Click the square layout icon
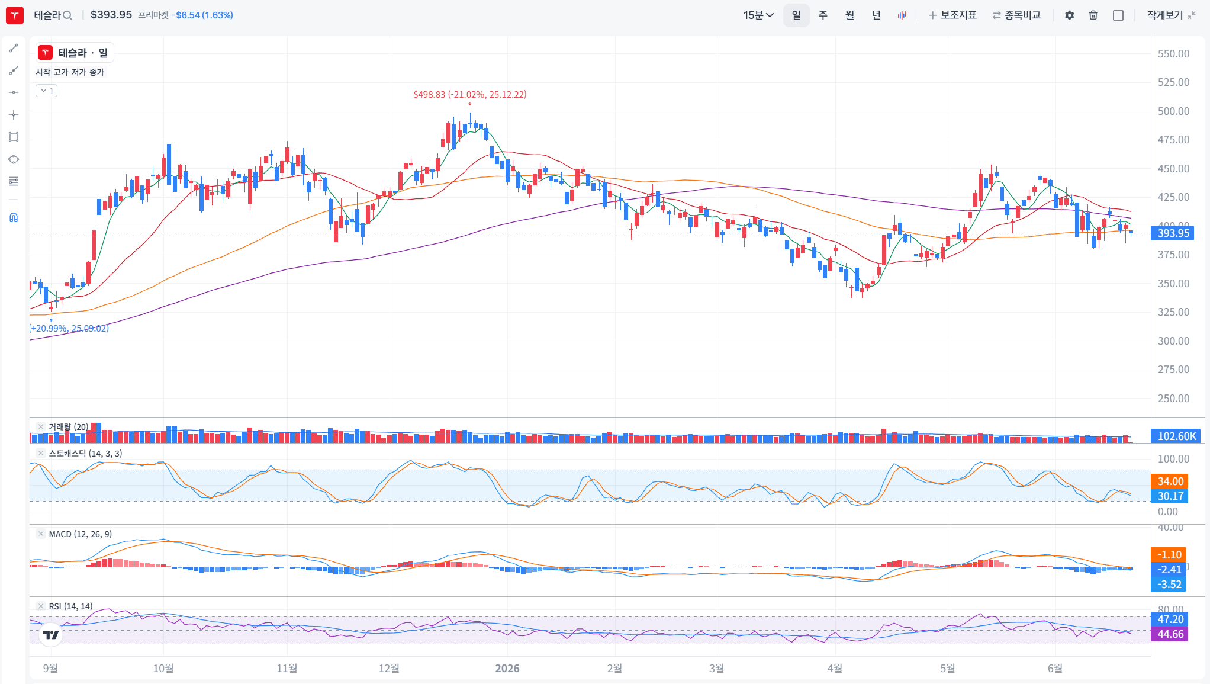The width and height of the screenshot is (1210, 684). coord(1118,15)
